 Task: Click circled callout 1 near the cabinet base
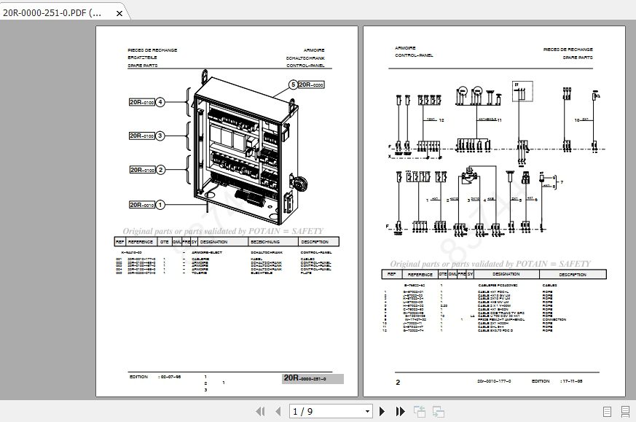coord(160,205)
